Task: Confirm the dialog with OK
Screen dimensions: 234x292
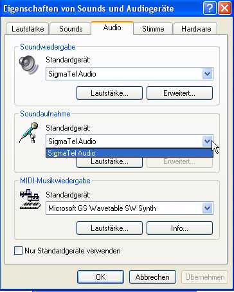Action: pyautogui.click(x=100, y=277)
